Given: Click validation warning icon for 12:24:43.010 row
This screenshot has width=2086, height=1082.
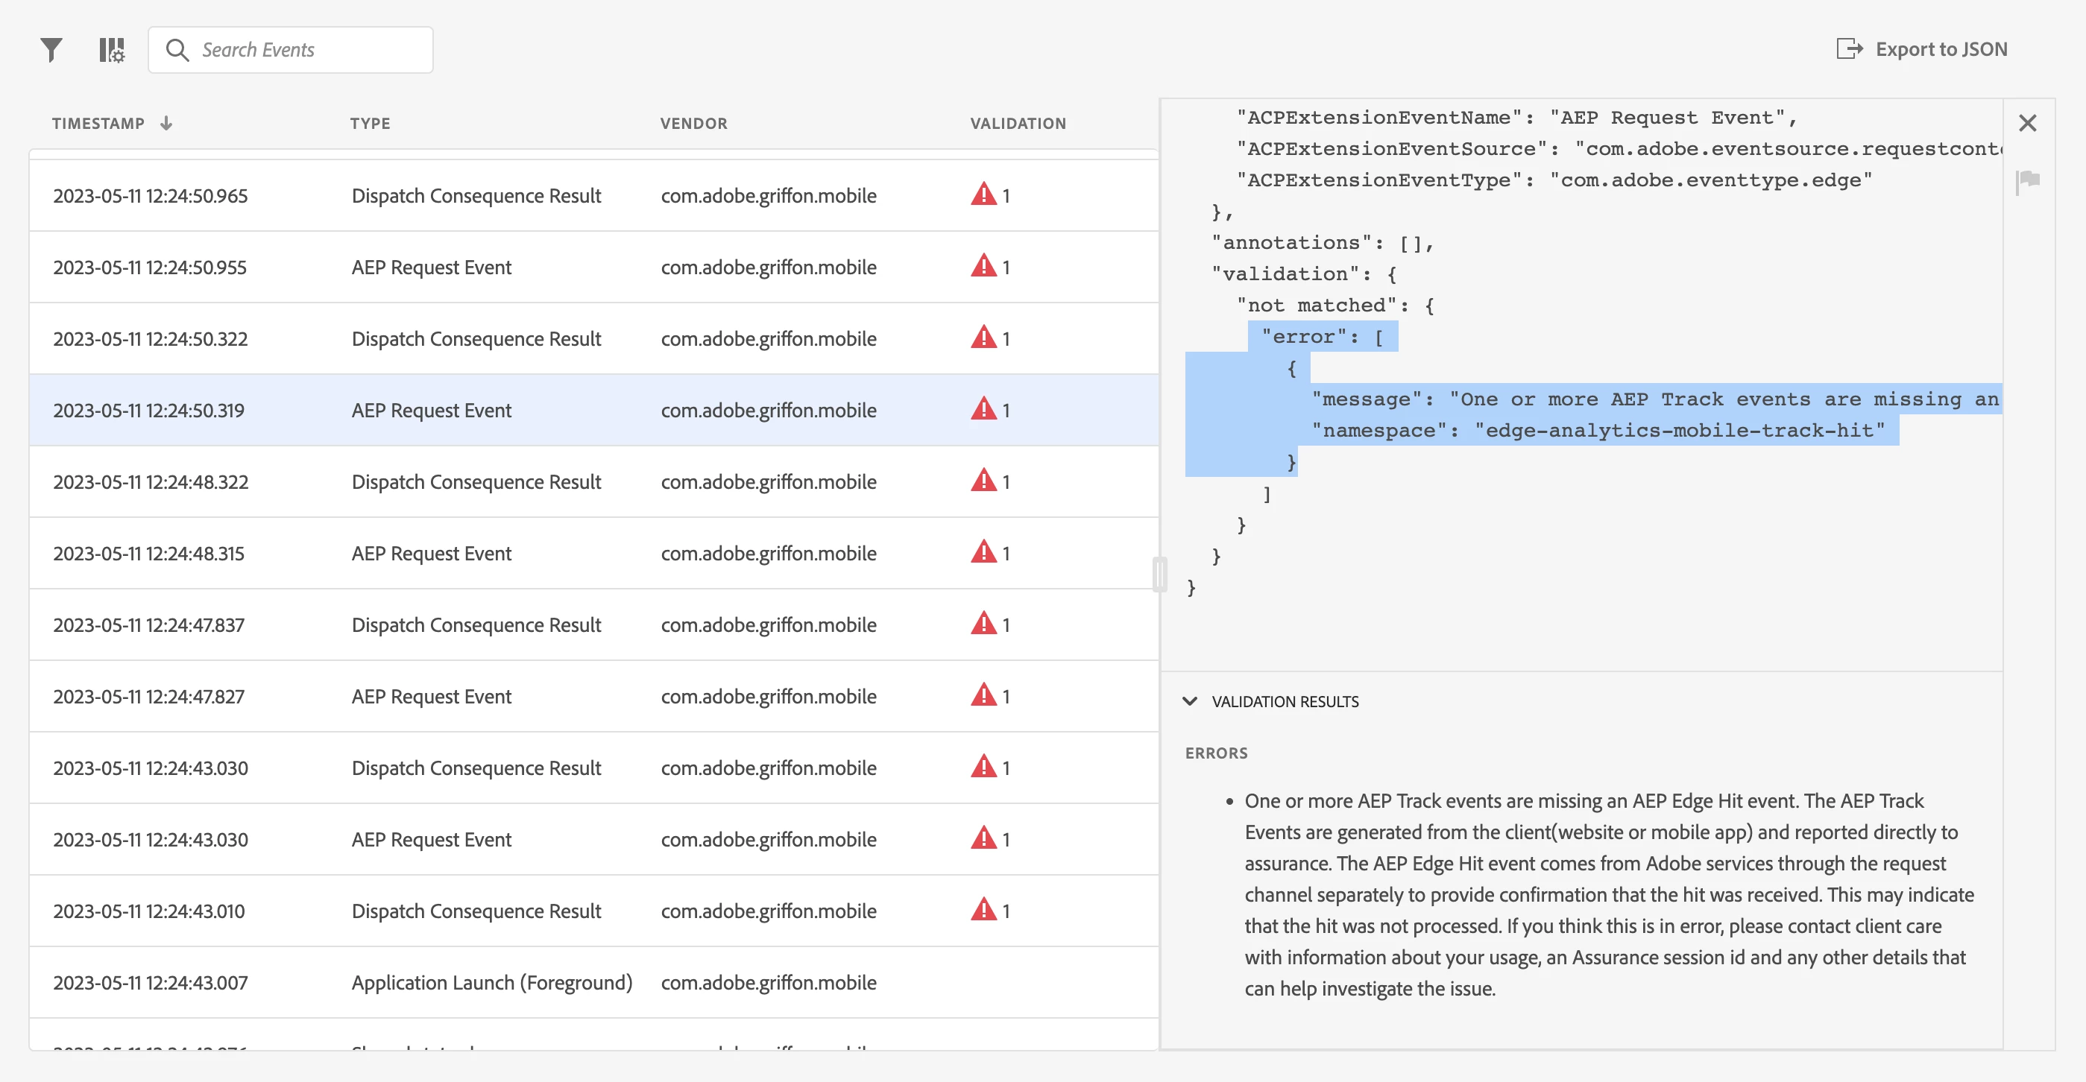Looking at the screenshot, I should point(983,911).
